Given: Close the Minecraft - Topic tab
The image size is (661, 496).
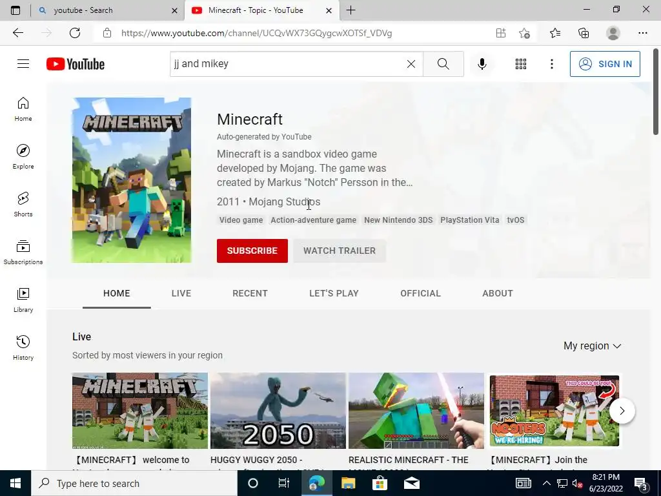Looking at the screenshot, I should point(329,10).
